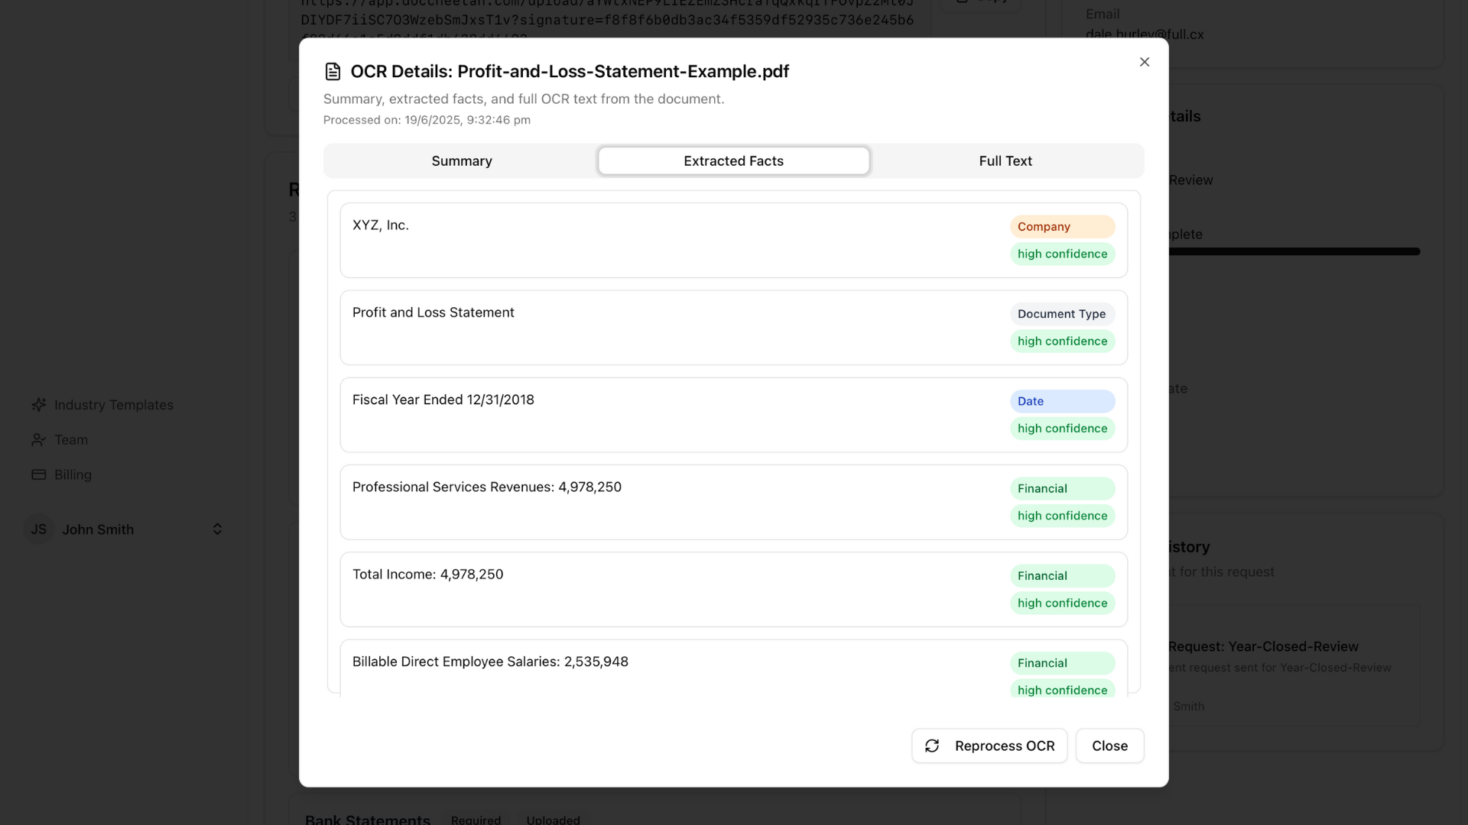This screenshot has height=825, width=1468.
Task: Click the Close button in dialog footer
Action: pyautogui.click(x=1109, y=746)
